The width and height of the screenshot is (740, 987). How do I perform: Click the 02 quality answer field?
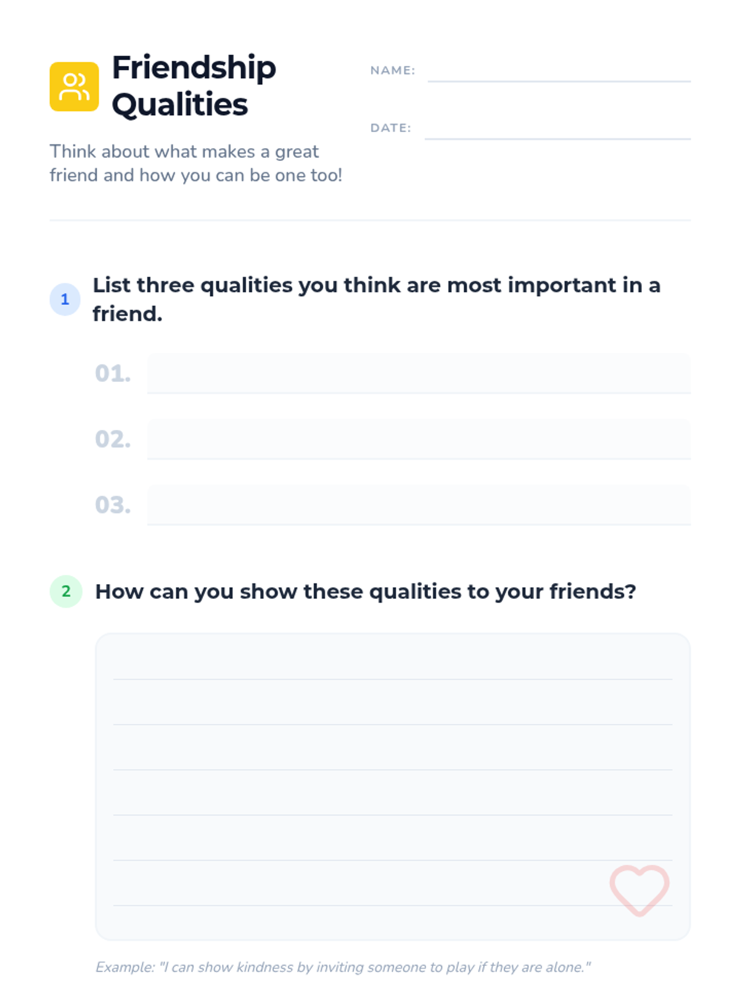pos(419,440)
